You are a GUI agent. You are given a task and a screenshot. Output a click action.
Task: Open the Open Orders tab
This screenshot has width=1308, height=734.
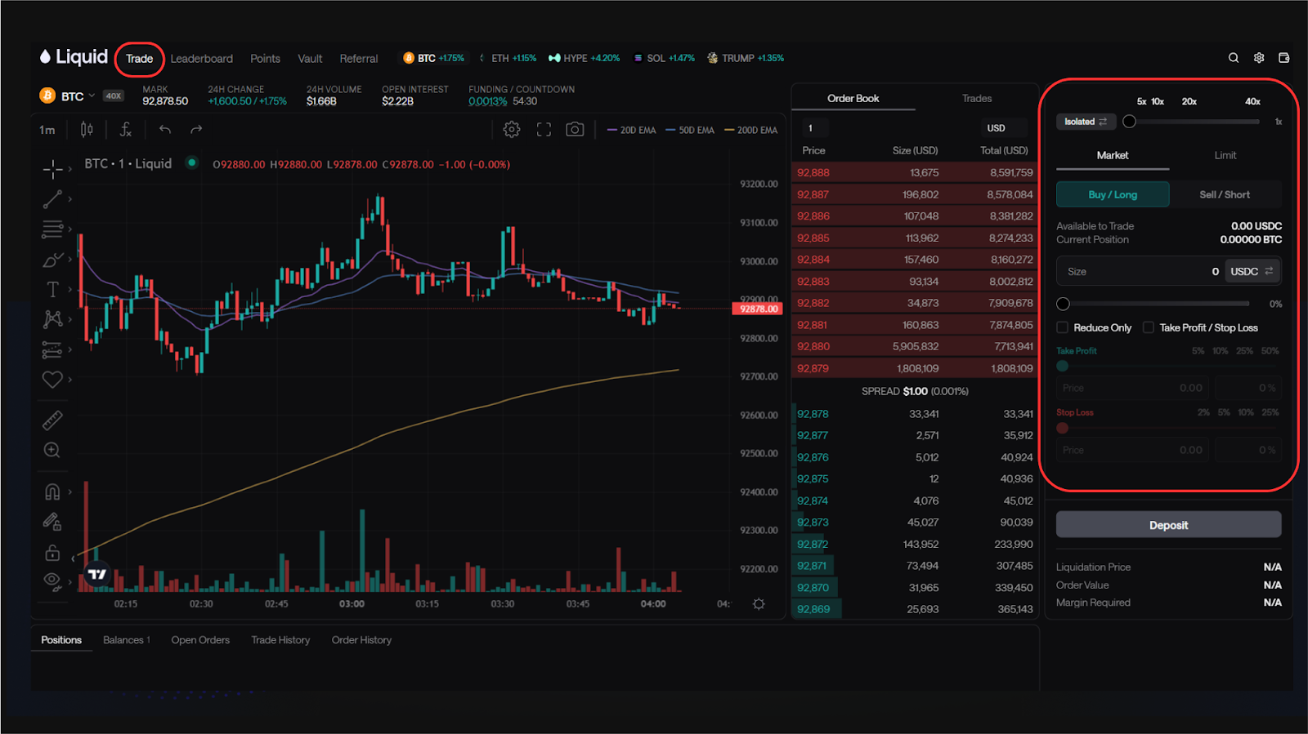click(x=200, y=640)
